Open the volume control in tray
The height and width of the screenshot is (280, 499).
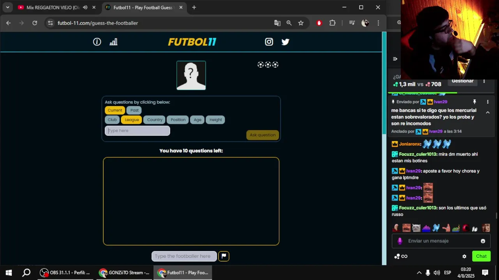tap(437, 273)
